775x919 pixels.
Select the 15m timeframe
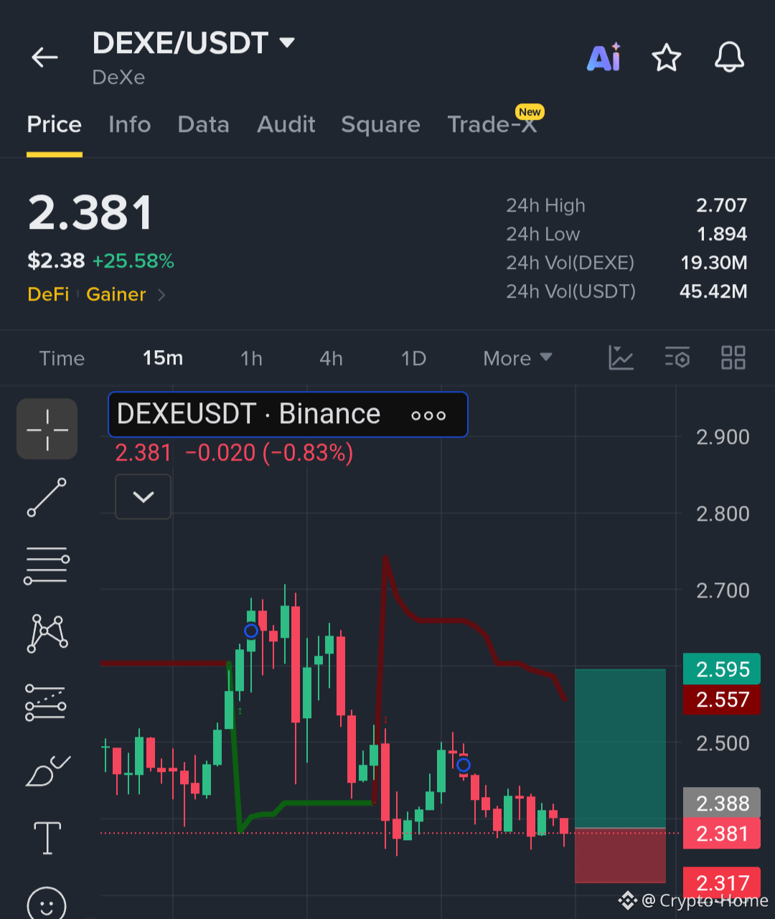tap(163, 358)
